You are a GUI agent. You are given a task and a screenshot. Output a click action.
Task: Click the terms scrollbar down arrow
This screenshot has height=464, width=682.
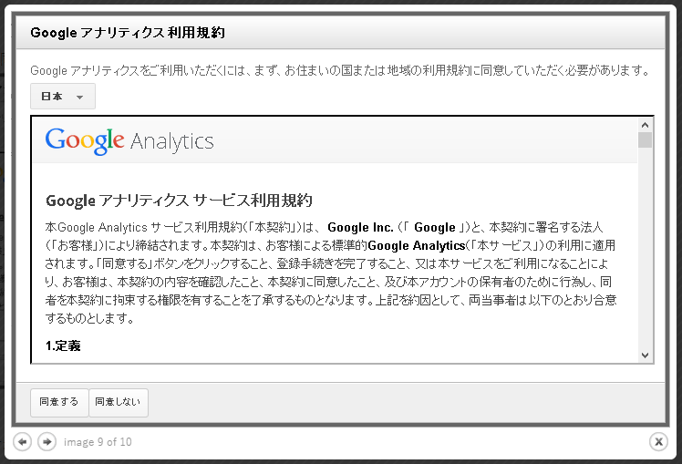(645, 356)
